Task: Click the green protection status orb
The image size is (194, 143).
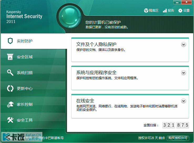Action: (70, 17)
